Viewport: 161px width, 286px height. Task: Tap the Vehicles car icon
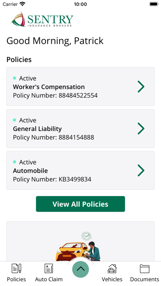(112, 268)
